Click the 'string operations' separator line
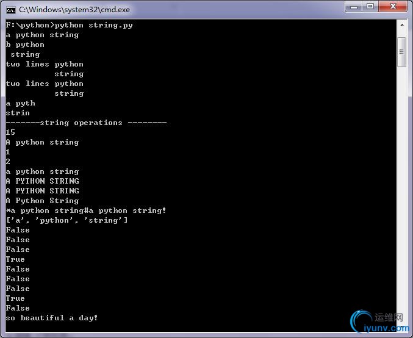Viewport: 413px width, 338px height. point(86,123)
